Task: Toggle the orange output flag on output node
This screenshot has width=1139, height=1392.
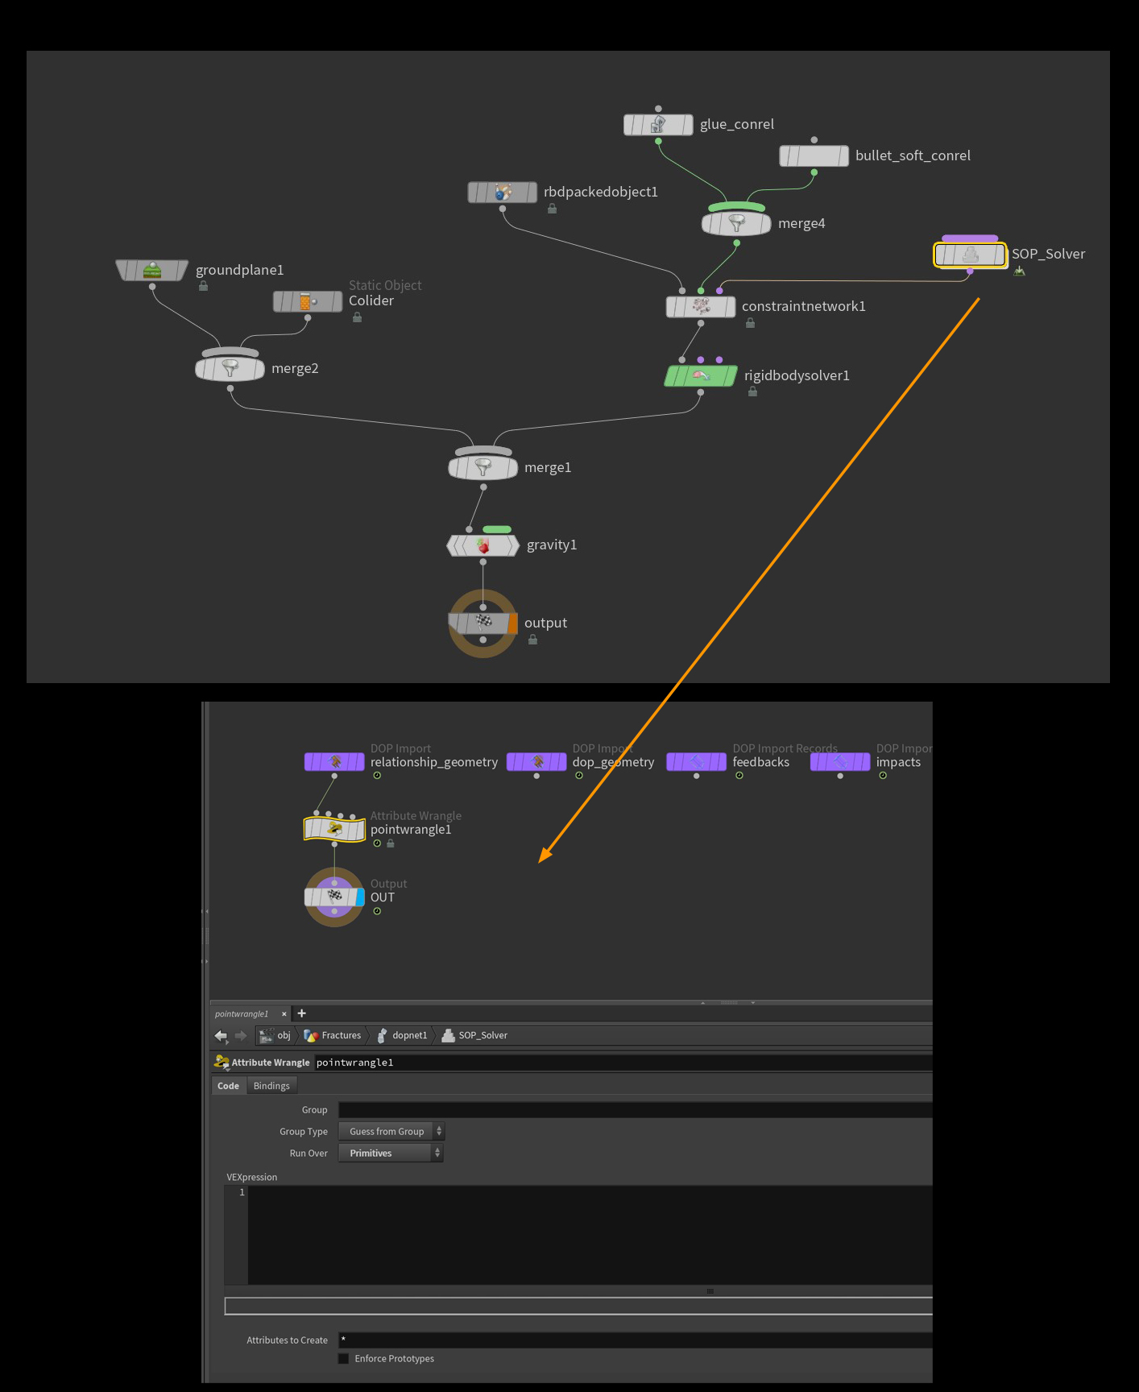Action: click(x=513, y=623)
